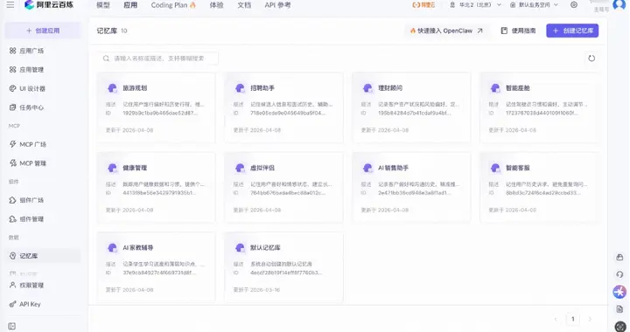Open the API 参考 top menu
630x332 pixels.
(x=277, y=5)
